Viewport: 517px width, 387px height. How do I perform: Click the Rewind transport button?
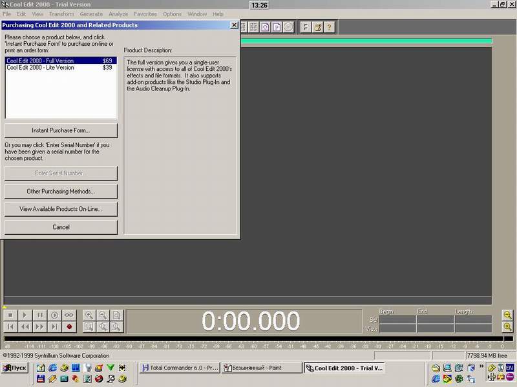[x=25, y=327]
